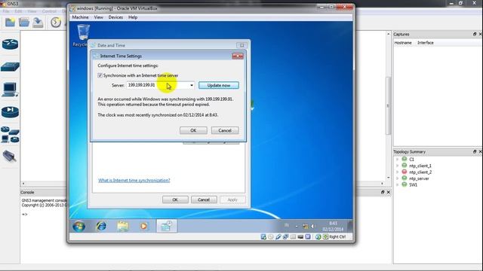Viewport: 483px width, 271px height.
Task: Click VirtualBox mouse integration indicator icon
Action: coord(318,236)
